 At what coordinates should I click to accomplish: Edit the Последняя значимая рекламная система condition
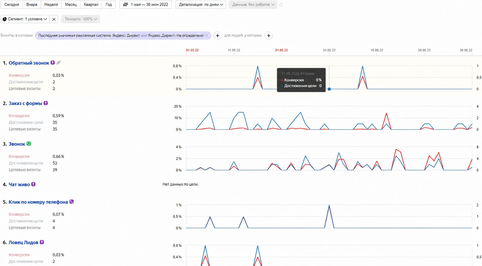tap(121, 36)
